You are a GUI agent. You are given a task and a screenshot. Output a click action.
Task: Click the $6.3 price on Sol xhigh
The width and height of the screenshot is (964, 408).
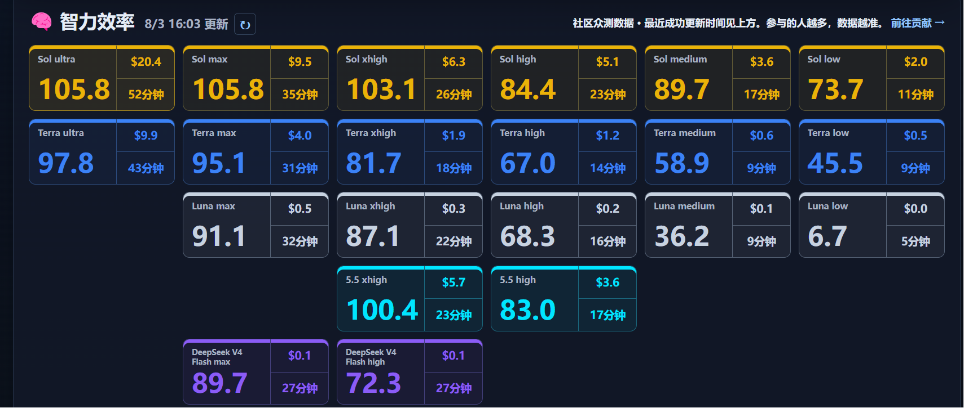[454, 62]
